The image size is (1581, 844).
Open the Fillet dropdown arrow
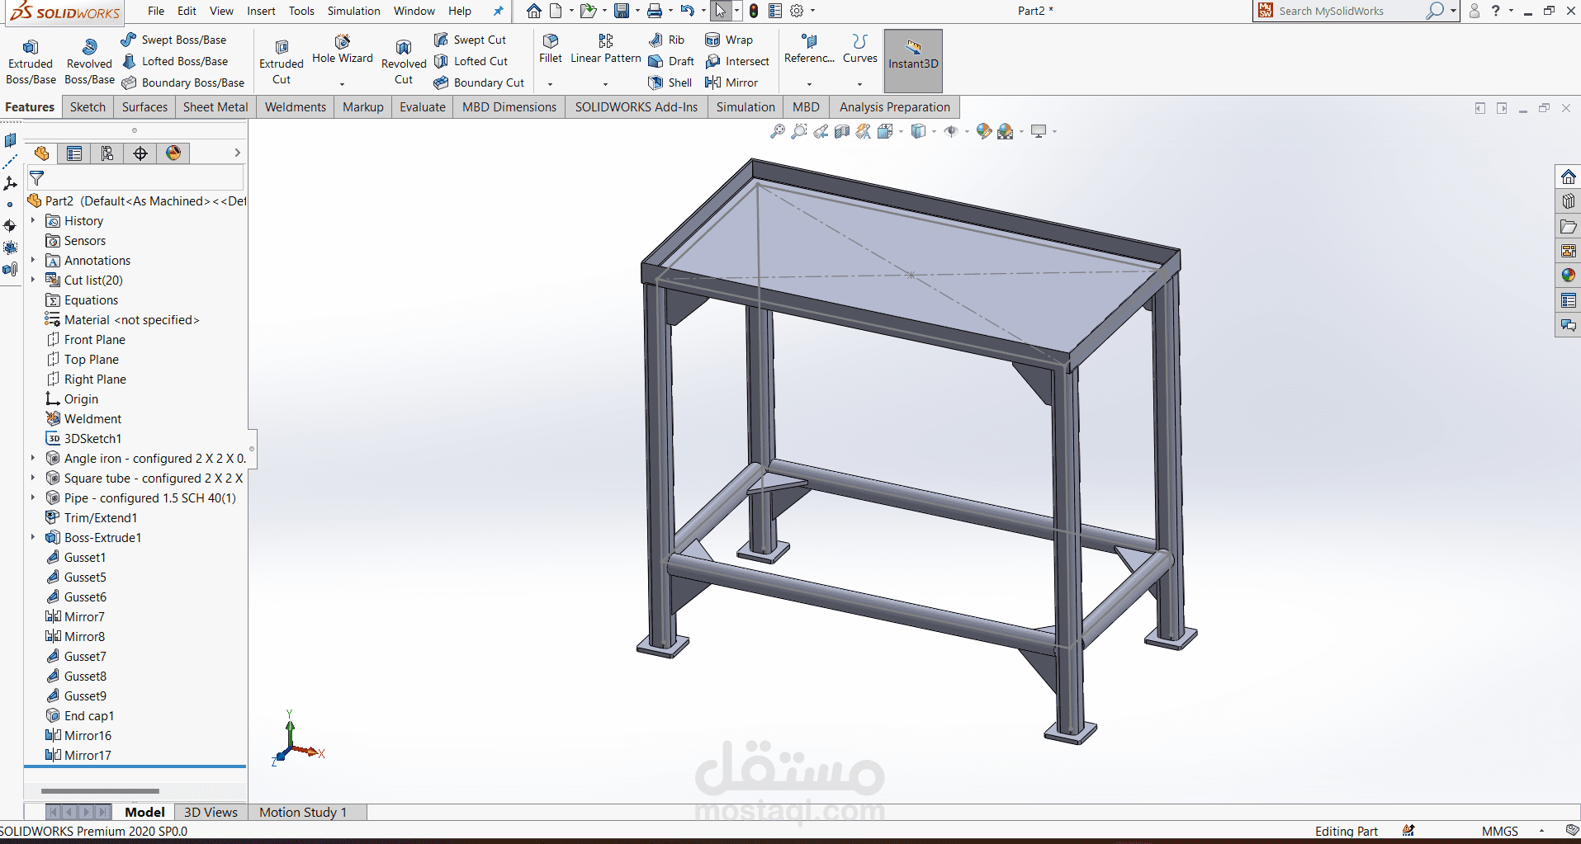point(550,83)
